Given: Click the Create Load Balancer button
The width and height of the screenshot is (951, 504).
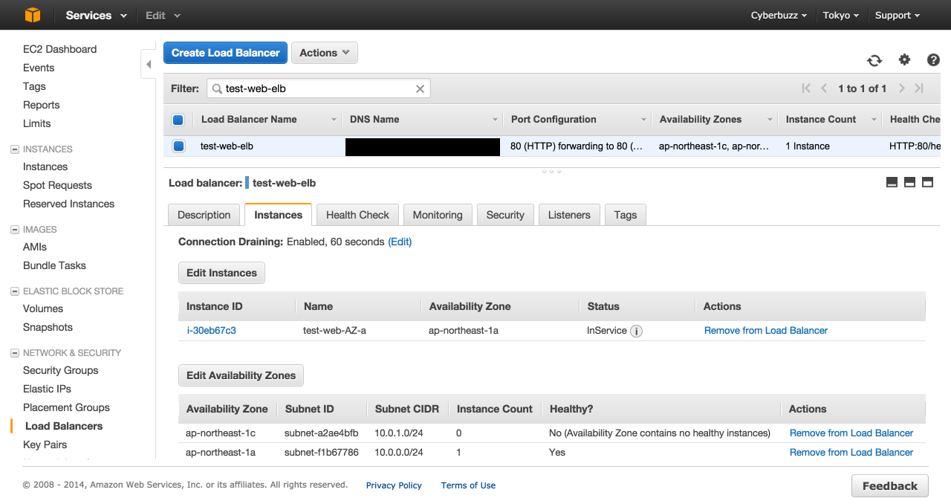Looking at the screenshot, I should point(225,53).
